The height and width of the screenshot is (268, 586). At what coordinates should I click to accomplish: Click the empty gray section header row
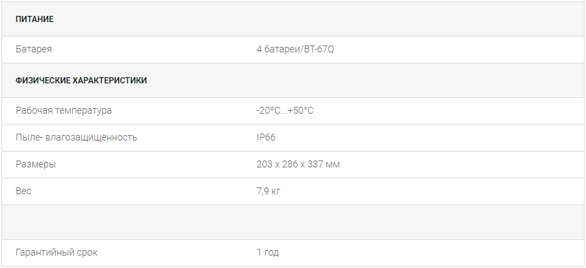pos(293,222)
